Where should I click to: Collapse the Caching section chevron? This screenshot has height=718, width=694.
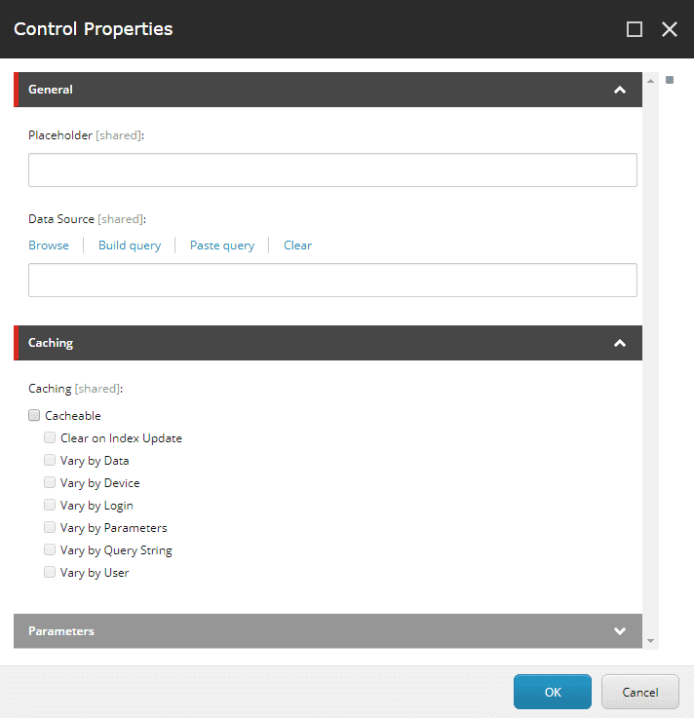620,343
